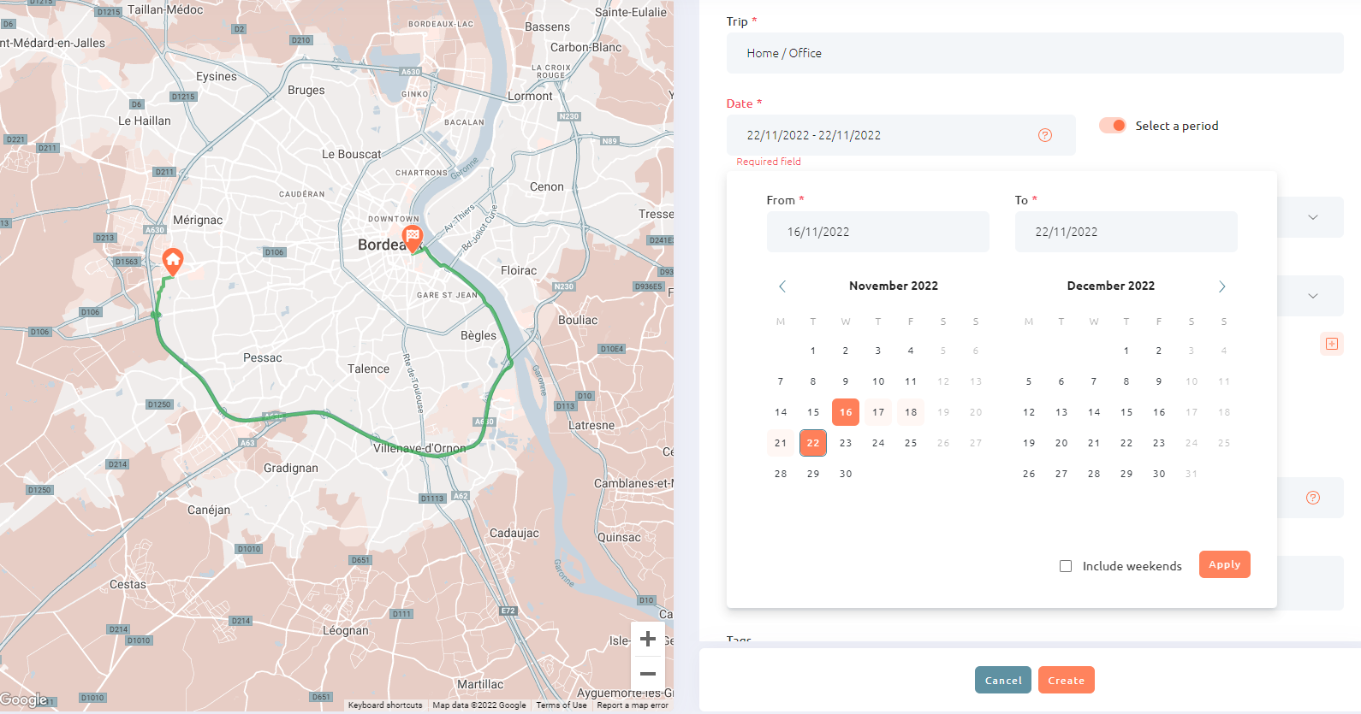Open the date field help icon
This screenshot has height=714, width=1361.
(1045, 135)
